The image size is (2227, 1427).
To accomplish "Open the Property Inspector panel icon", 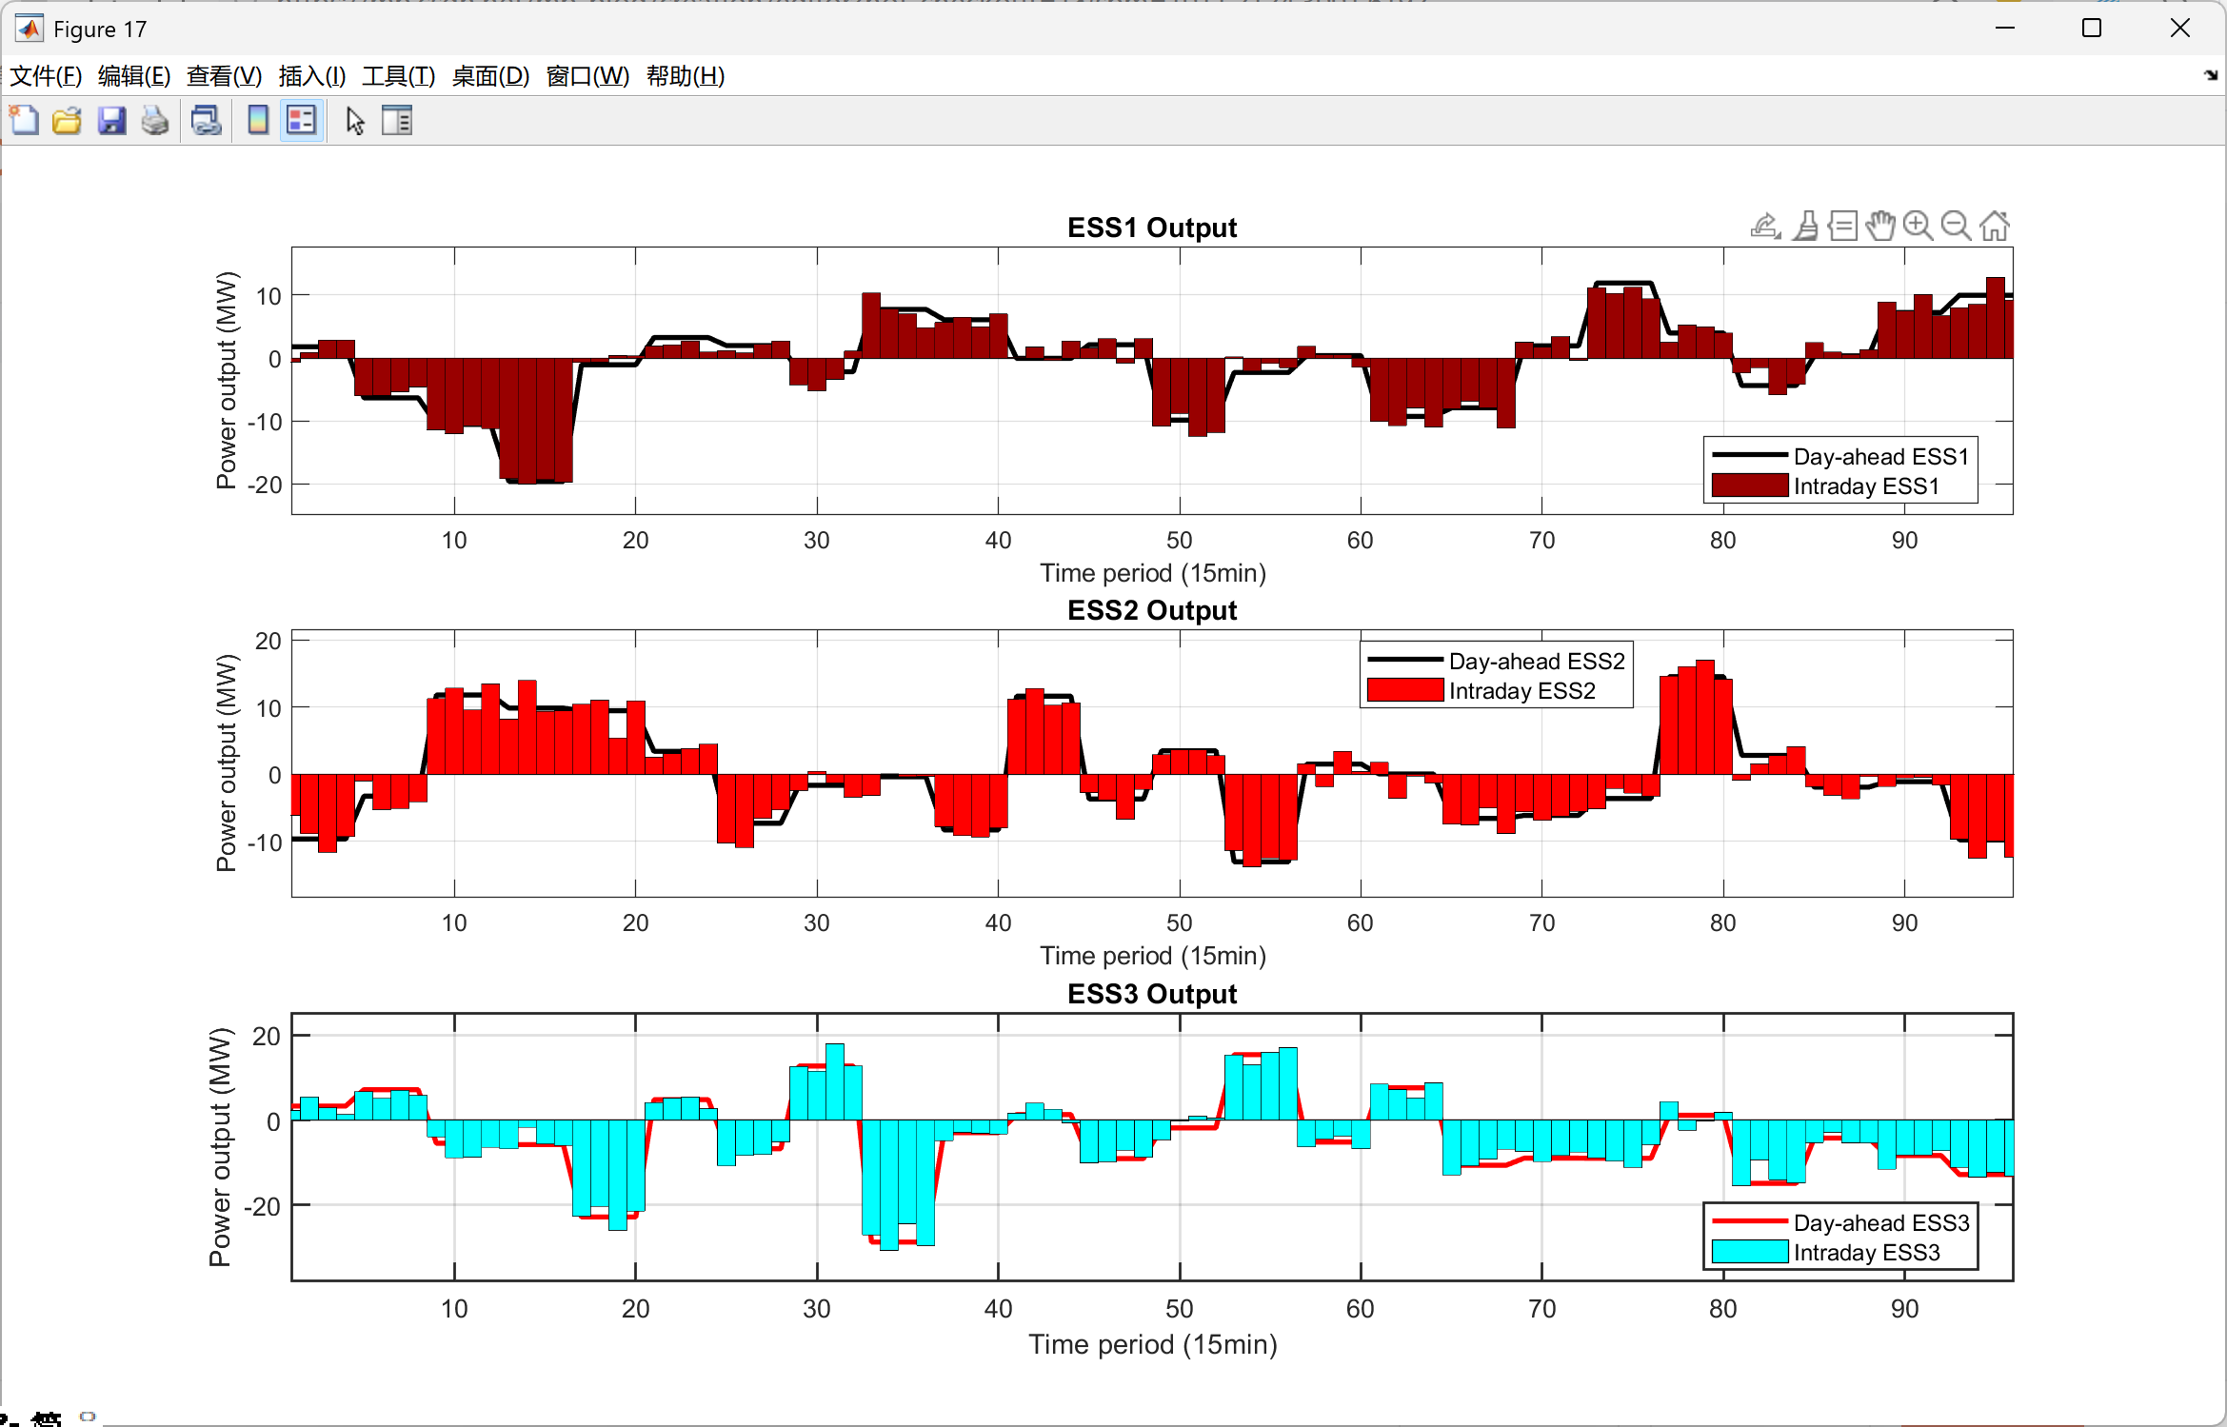I will tap(397, 121).
